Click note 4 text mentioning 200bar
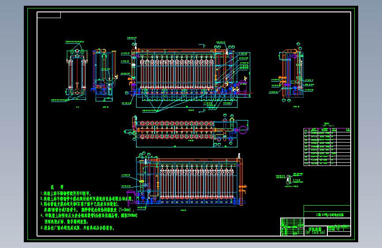The width and height of the screenshot is (382, 248). click(x=89, y=215)
